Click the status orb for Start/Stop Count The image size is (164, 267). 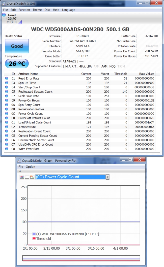(7, 87)
